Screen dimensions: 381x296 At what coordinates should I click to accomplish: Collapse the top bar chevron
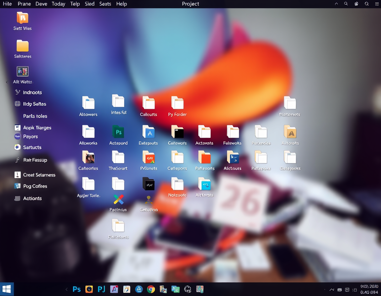tap(336, 4)
